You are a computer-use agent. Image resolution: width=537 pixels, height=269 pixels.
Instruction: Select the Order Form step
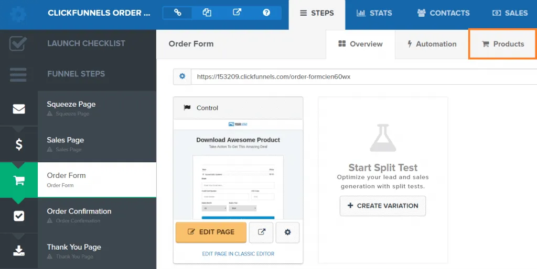pyautogui.click(x=97, y=180)
